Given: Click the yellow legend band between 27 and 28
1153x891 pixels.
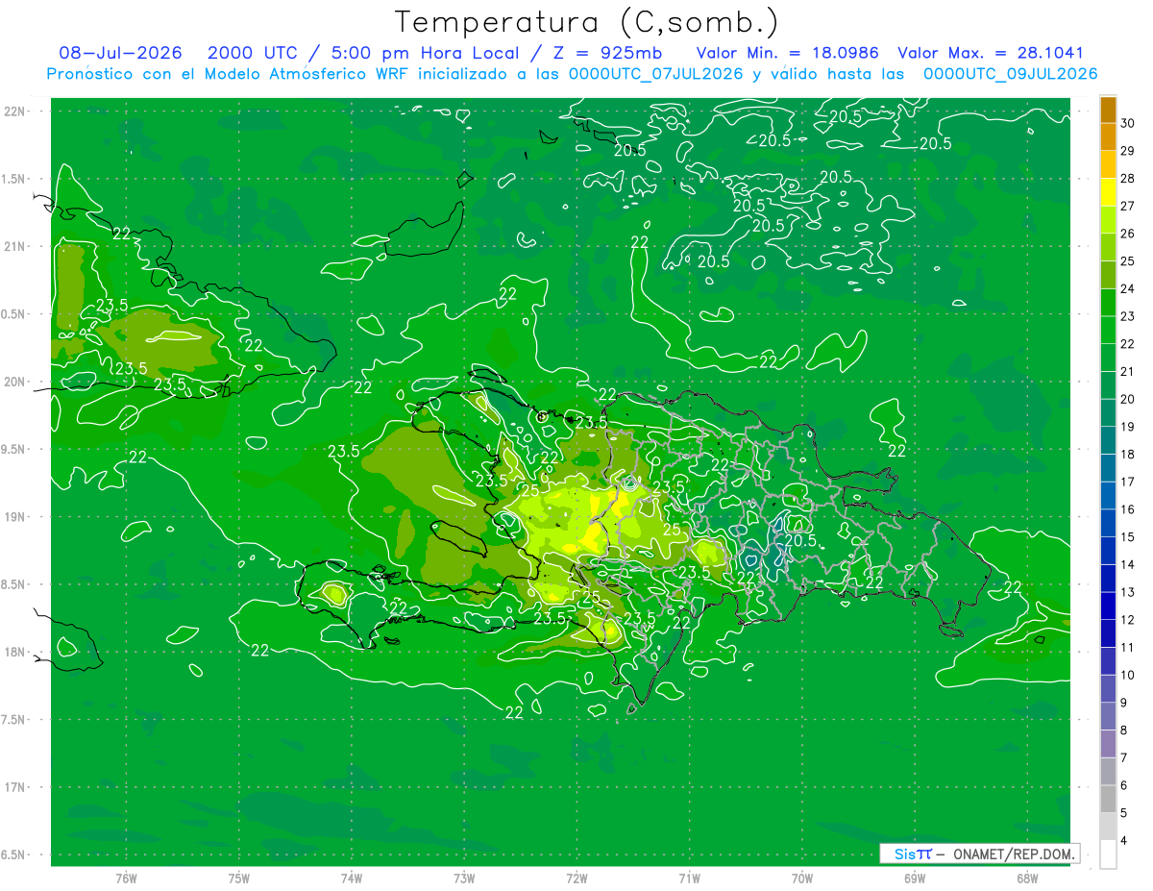Looking at the screenshot, I should (1108, 191).
